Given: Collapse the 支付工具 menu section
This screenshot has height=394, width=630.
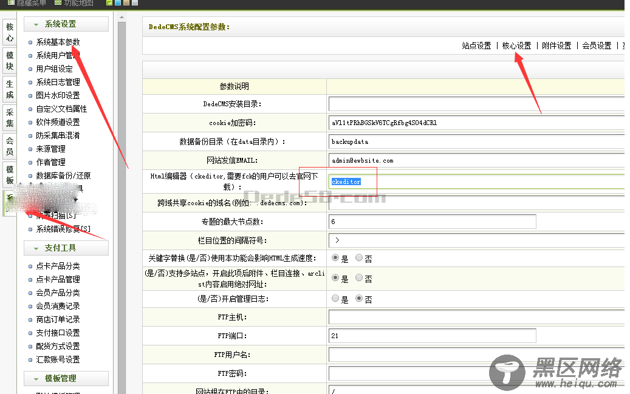Looking at the screenshot, I should [66, 248].
